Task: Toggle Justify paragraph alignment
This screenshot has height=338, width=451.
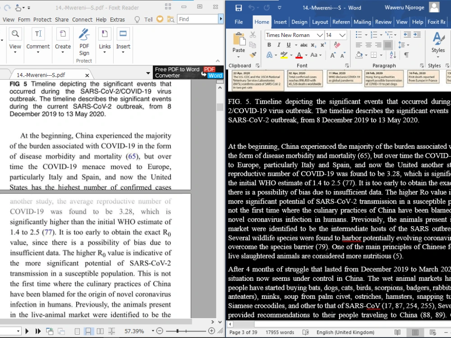Action: pyautogui.click(x=388, y=45)
